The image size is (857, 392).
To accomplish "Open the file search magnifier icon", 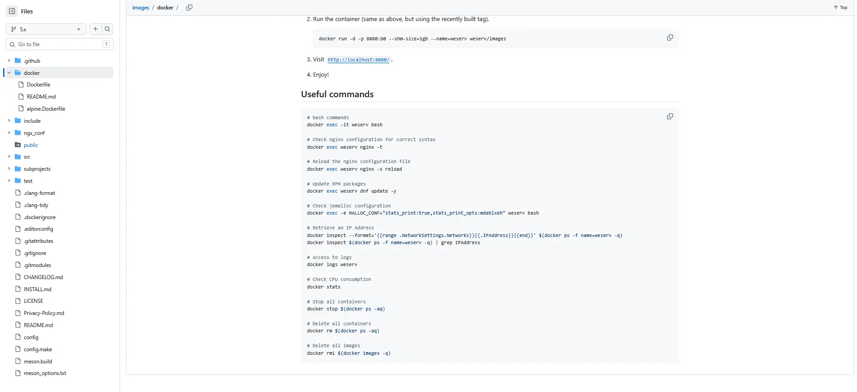I will [108, 29].
